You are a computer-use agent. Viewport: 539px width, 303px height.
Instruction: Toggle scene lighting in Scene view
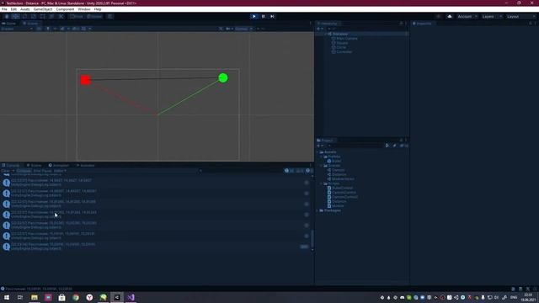click(x=48, y=29)
